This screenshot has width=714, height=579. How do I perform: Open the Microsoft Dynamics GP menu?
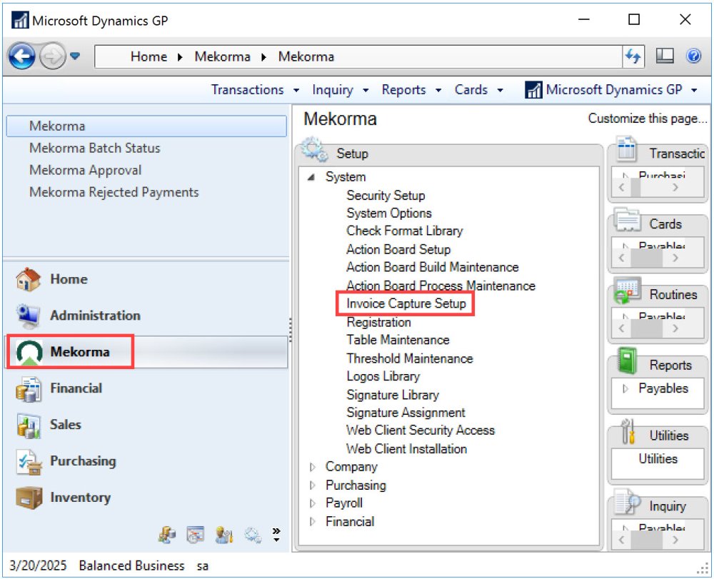(611, 90)
